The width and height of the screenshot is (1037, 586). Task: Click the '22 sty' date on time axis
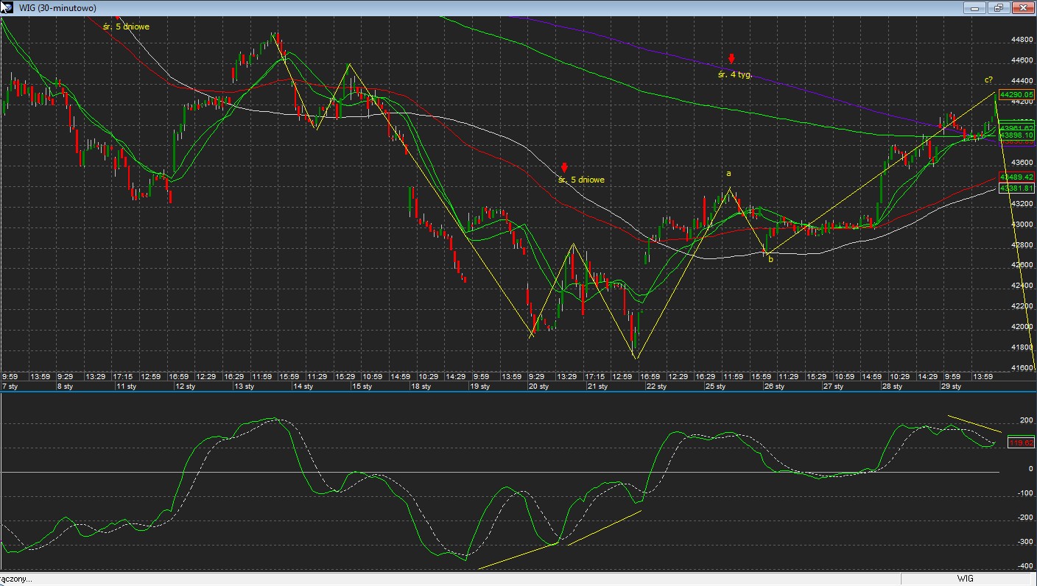click(x=657, y=386)
